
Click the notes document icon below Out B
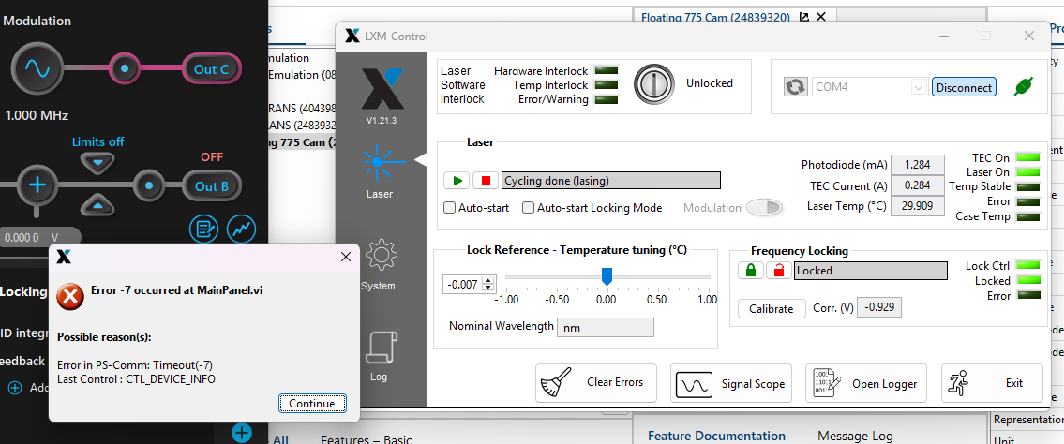(x=203, y=229)
